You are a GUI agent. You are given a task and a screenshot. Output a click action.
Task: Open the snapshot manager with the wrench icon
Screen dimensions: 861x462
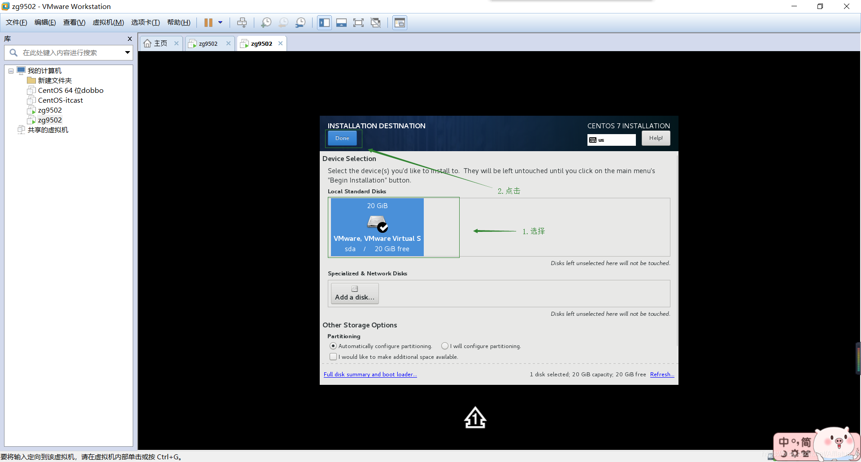300,22
